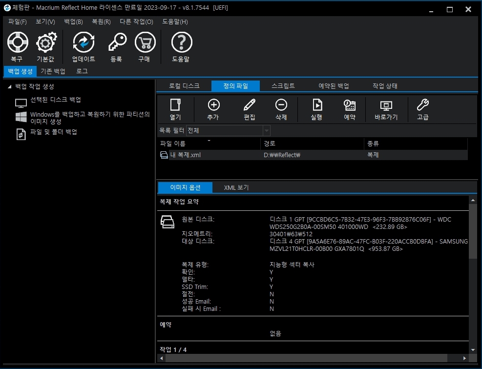Image resolution: width=482 pixels, height=369 pixels.
Task: Open 고급 wrench icon
Action: pyautogui.click(x=423, y=105)
